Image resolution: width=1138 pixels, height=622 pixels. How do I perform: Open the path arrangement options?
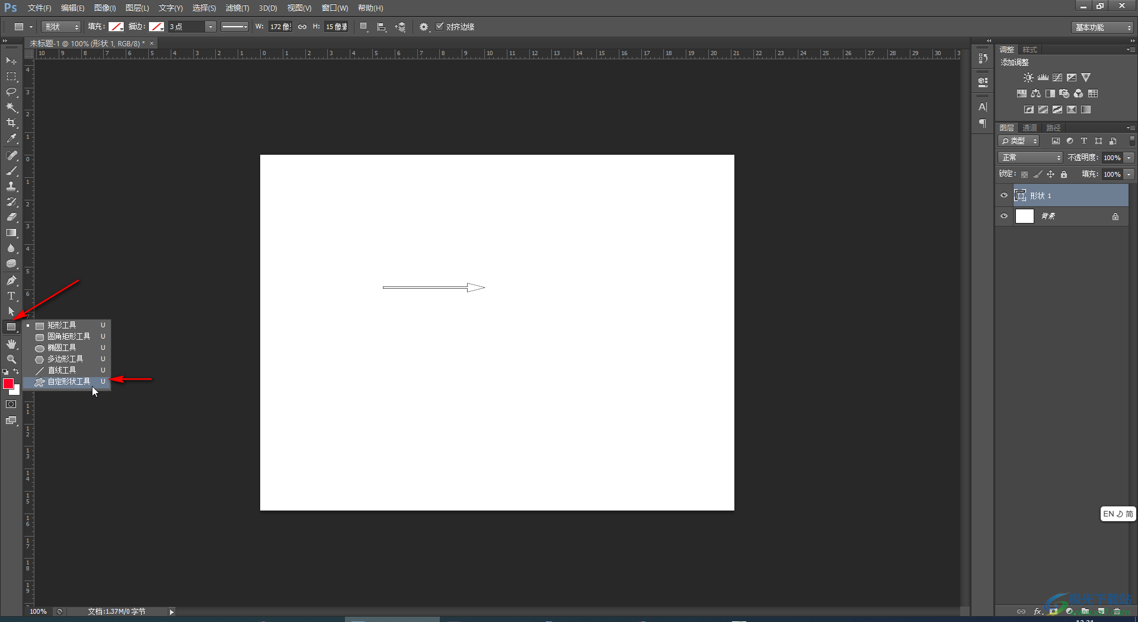(401, 27)
